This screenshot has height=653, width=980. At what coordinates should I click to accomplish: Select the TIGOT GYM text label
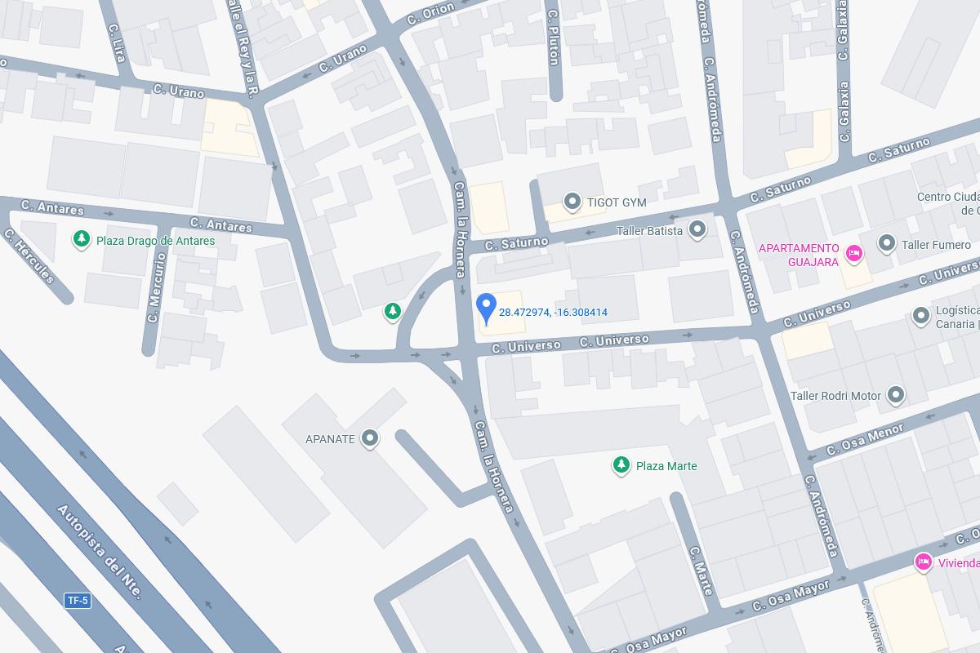[617, 202]
